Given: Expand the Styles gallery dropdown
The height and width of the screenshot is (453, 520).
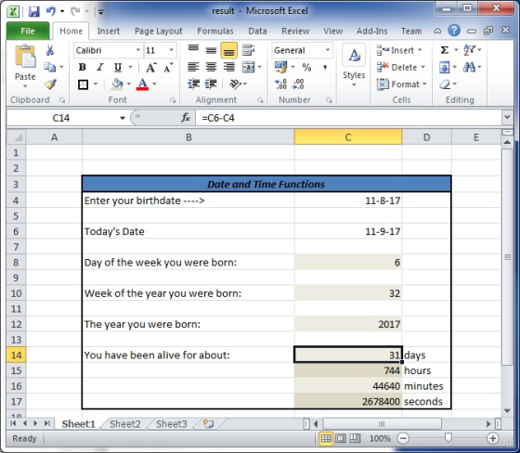Looking at the screenshot, I should [354, 84].
